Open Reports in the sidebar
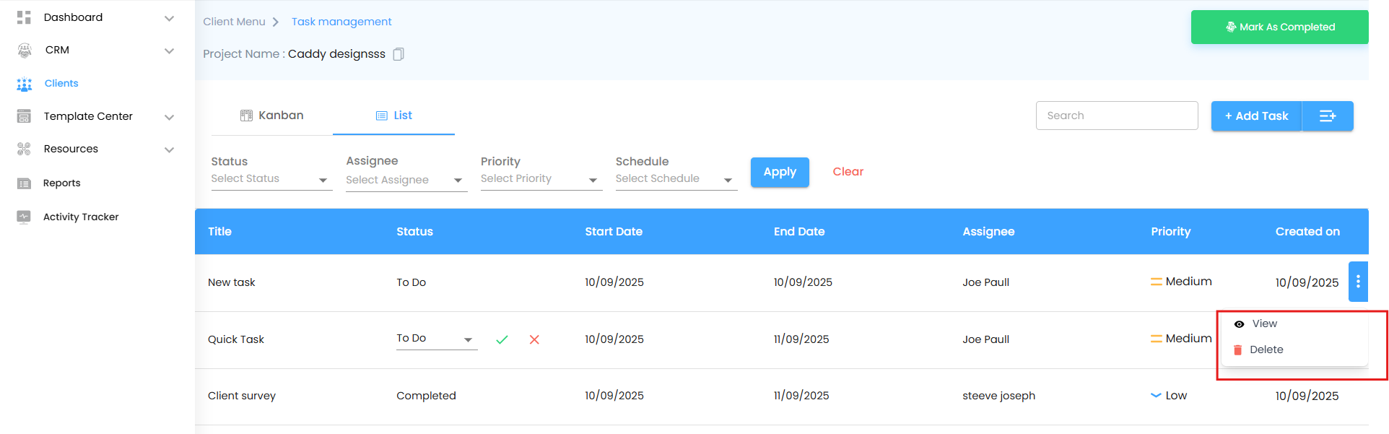Screen dimensions: 1389x434 click(61, 183)
